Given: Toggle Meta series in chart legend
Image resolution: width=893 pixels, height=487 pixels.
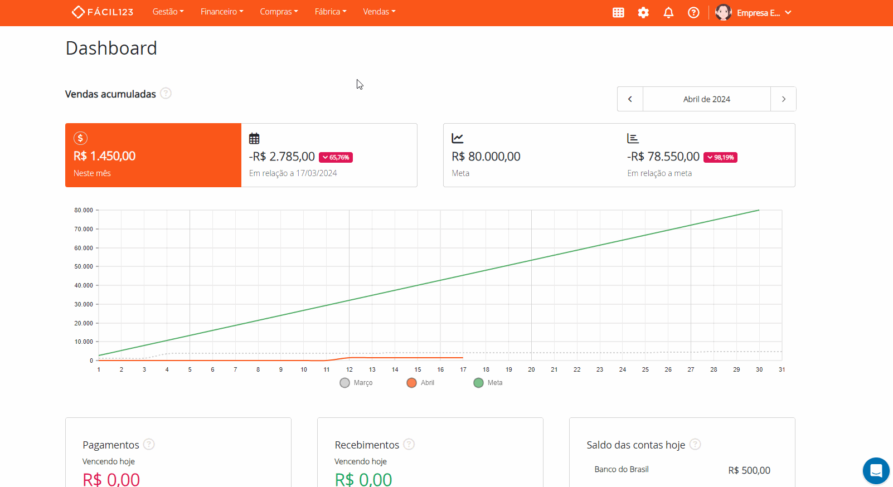Looking at the screenshot, I should click(x=488, y=383).
